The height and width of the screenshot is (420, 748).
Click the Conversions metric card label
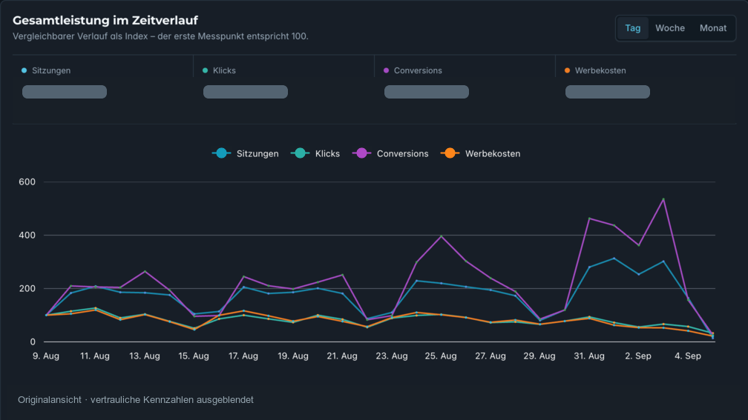(x=418, y=70)
